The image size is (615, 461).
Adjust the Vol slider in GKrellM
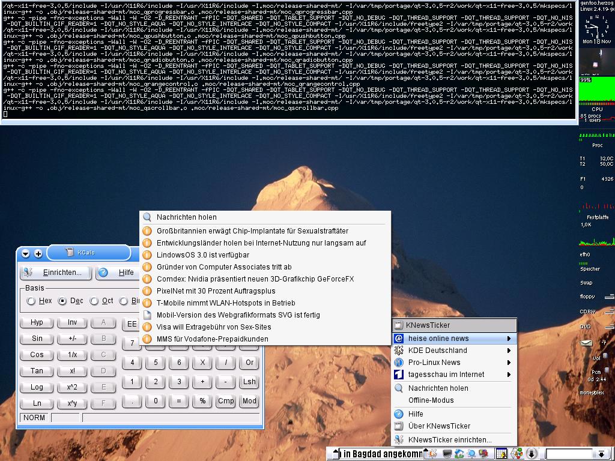tap(605, 356)
